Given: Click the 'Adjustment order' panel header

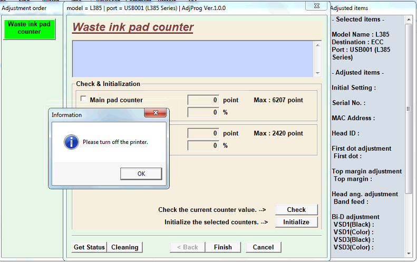Looking at the screenshot, I should click(24, 8).
